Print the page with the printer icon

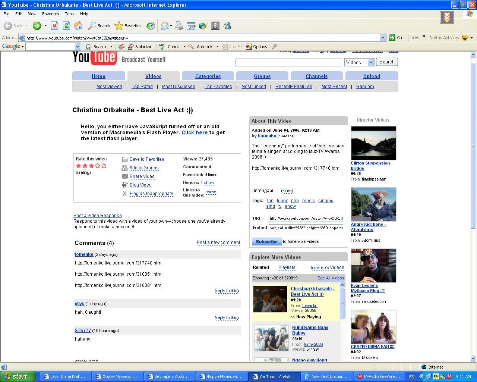[x=179, y=26]
